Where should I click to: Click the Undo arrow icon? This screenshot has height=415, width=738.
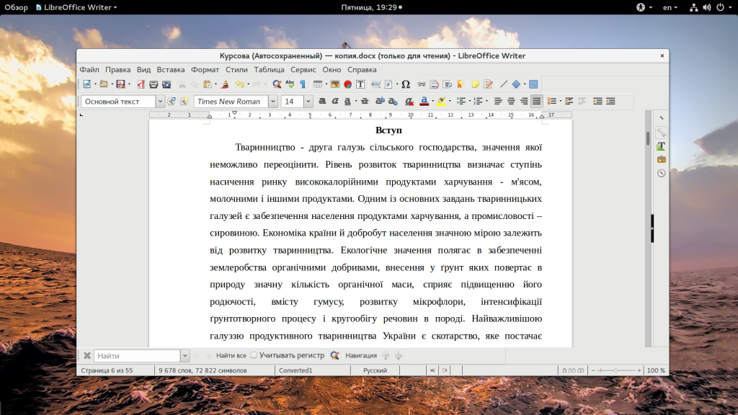coord(239,84)
